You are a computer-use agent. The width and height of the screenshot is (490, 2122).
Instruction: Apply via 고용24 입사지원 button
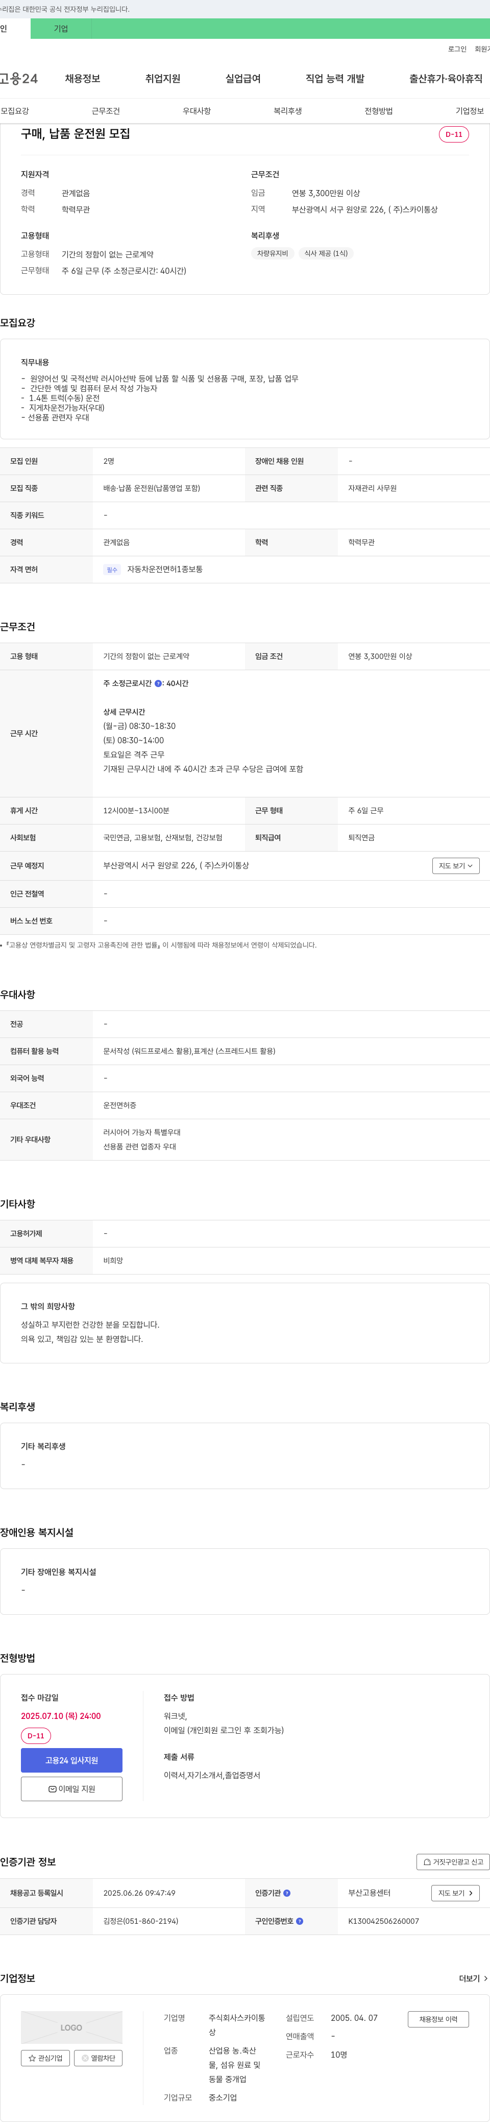[71, 1761]
